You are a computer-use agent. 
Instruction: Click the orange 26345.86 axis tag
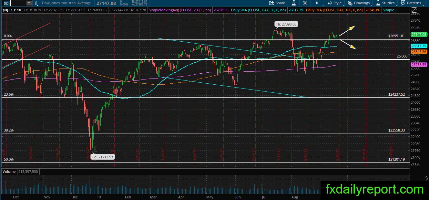[419, 52]
